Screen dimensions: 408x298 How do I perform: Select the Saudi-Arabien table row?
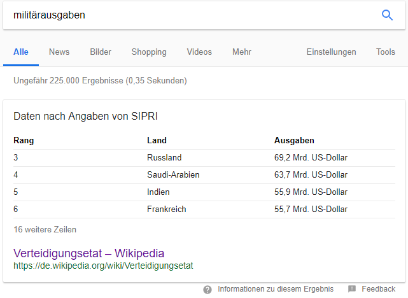(204, 175)
